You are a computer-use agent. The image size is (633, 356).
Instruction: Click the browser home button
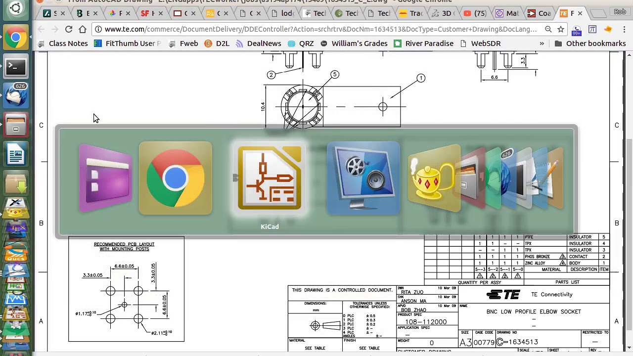tap(83, 29)
